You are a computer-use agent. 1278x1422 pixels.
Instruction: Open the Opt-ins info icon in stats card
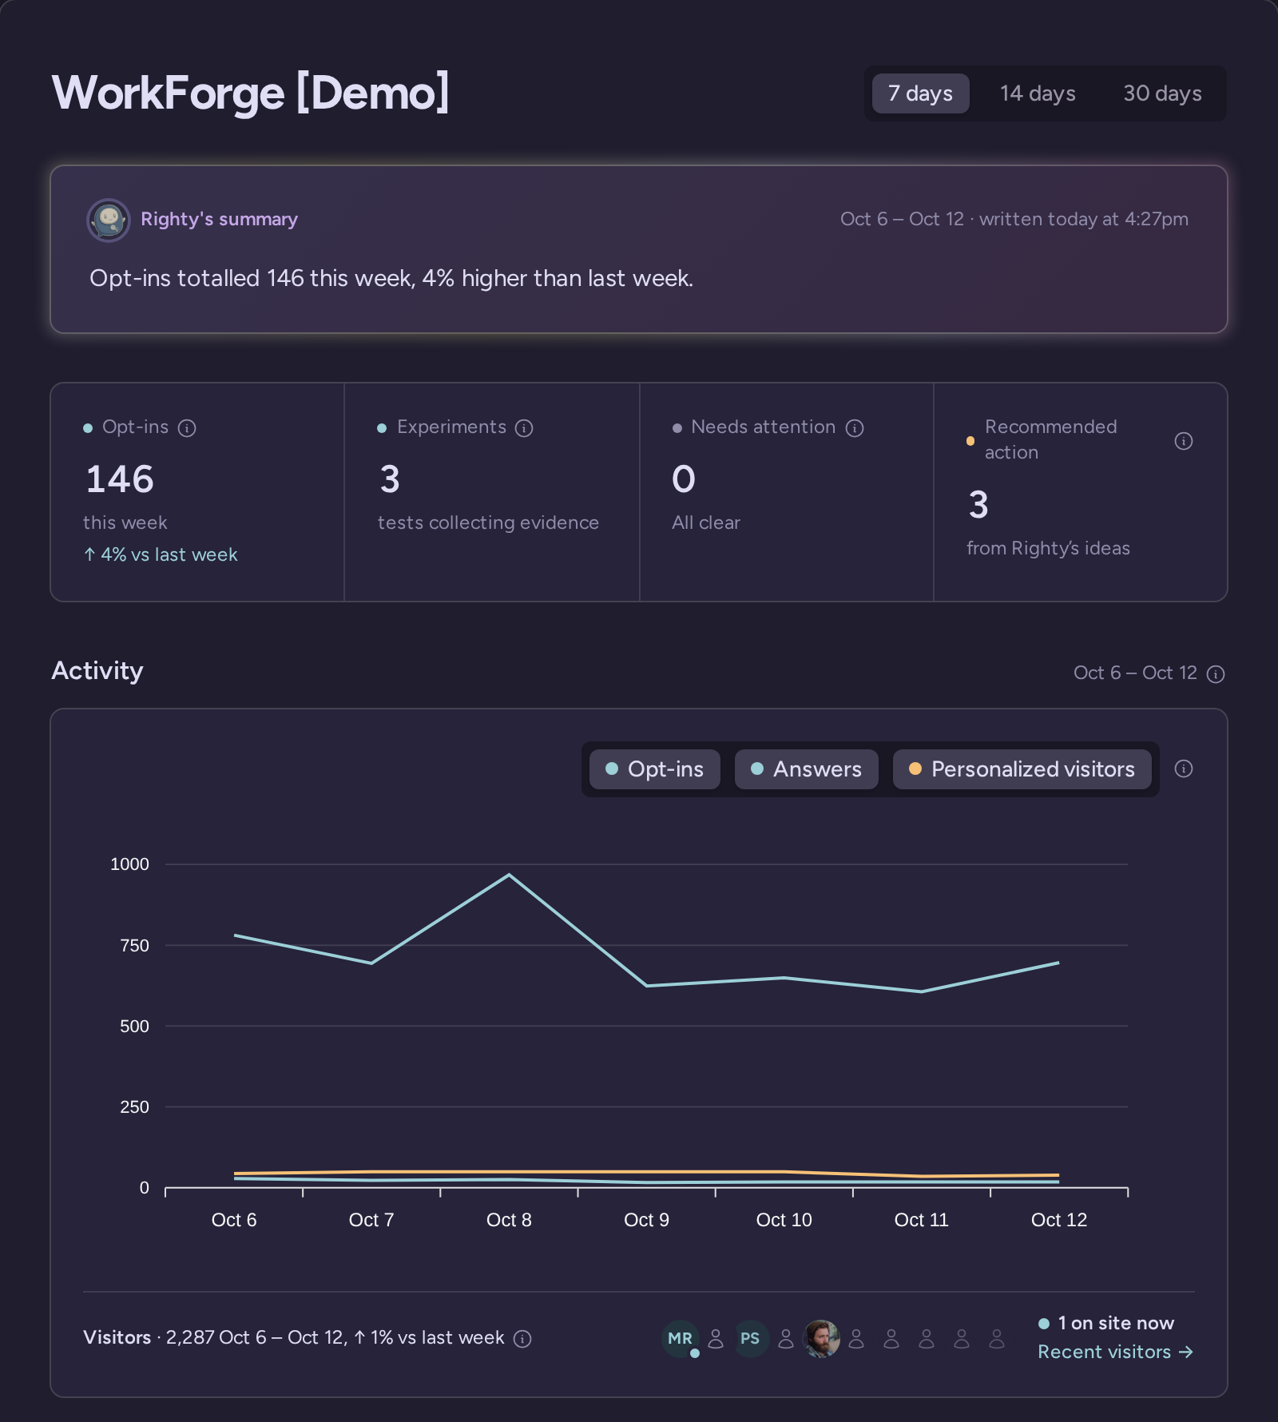(x=187, y=428)
